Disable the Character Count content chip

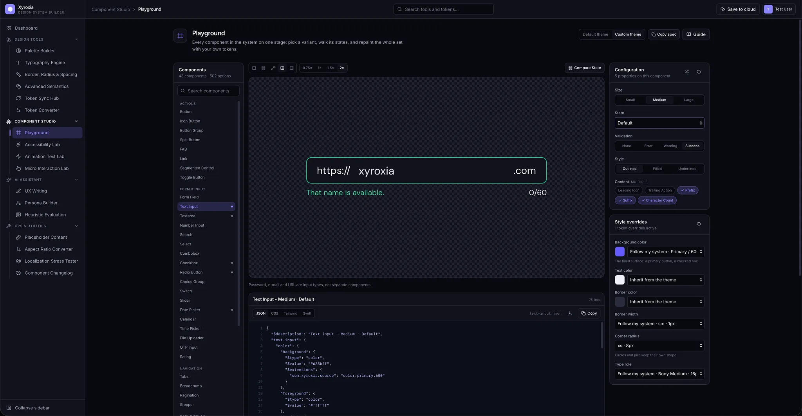tap(657, 200)
